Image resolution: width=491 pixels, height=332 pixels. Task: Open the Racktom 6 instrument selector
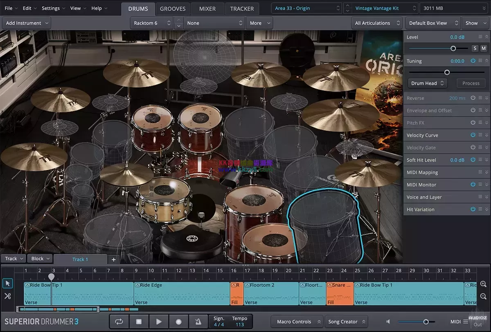[x=152, y=23]
